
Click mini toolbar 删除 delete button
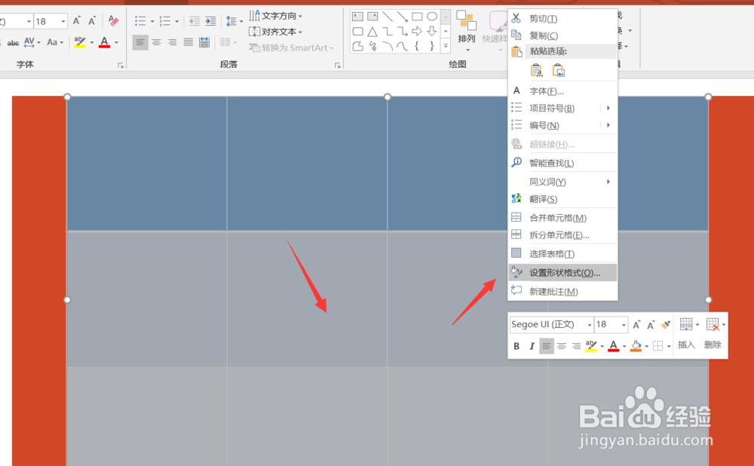click(713, 333)
